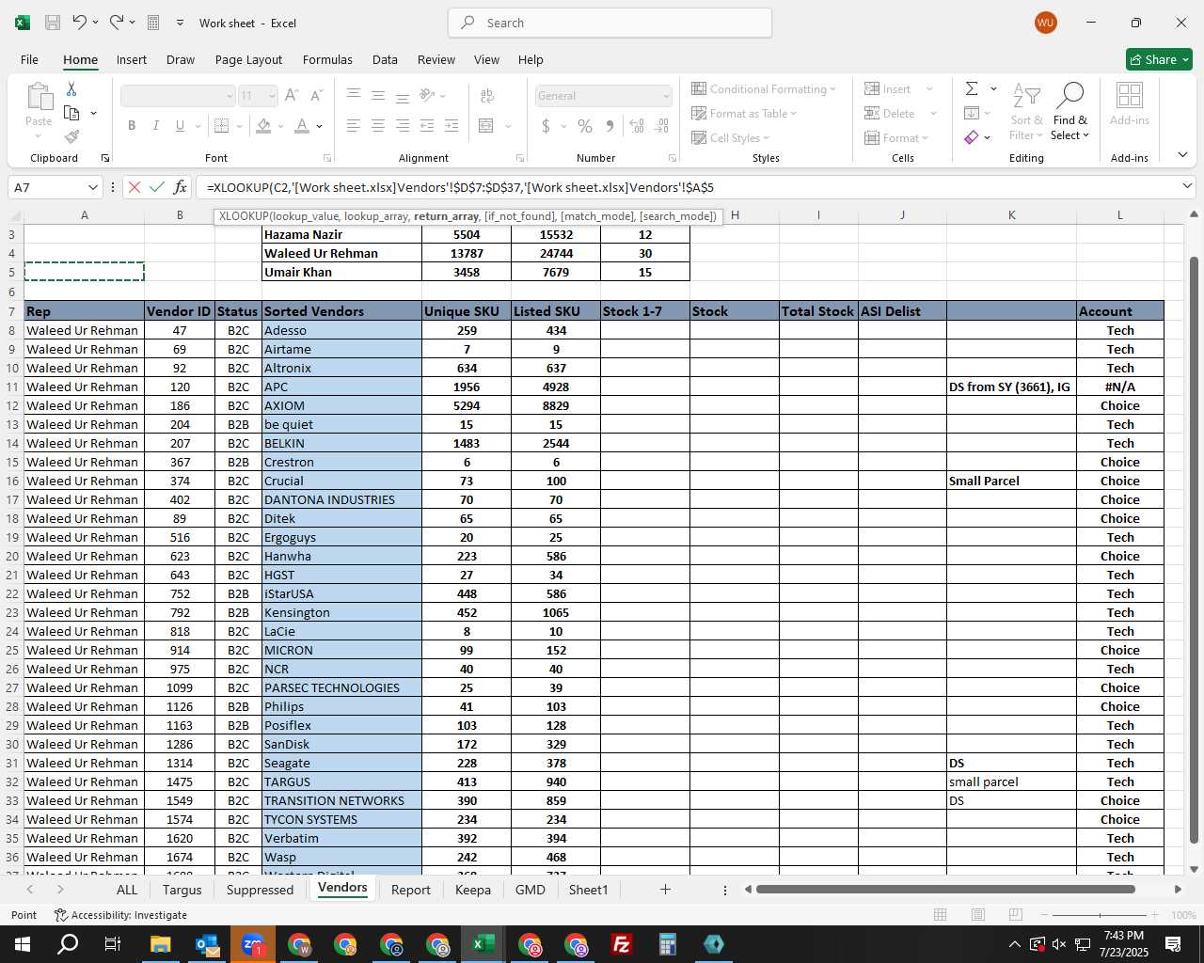Open Conditional Formatting dropdown
Screen dimensions: 1204x963
click(764, 88)
